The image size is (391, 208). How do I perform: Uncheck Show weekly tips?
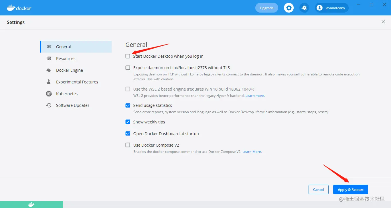pos(128,122)
